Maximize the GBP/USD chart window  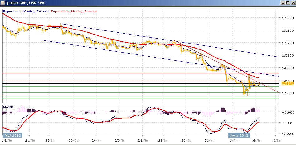coord(288,3)
